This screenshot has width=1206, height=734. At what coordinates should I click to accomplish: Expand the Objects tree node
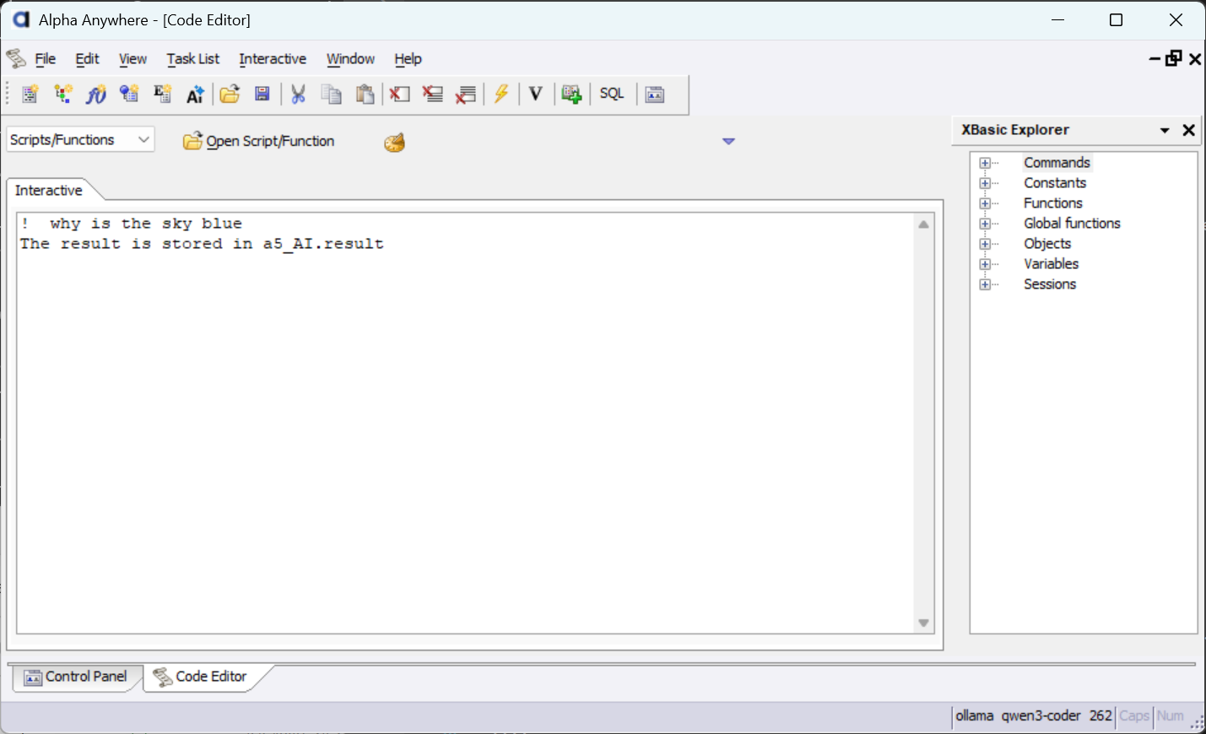pyautogui.click(x=985, y=244)
